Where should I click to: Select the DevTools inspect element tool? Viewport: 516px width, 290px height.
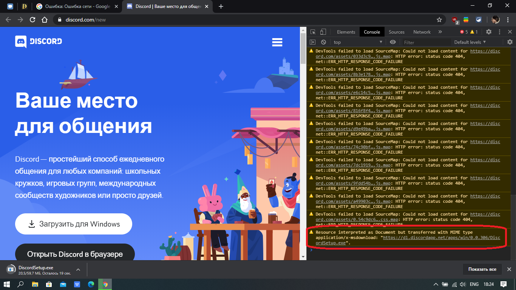[313, 32]
